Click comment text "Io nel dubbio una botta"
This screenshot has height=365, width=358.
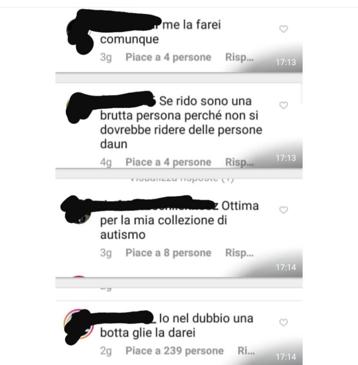coord(177,325)
